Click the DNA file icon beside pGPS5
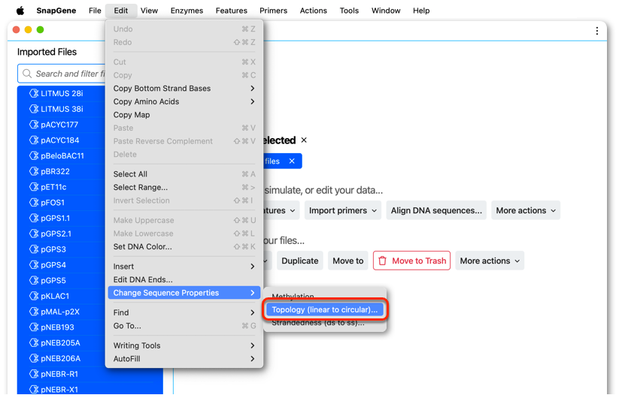 coord(34,280)
